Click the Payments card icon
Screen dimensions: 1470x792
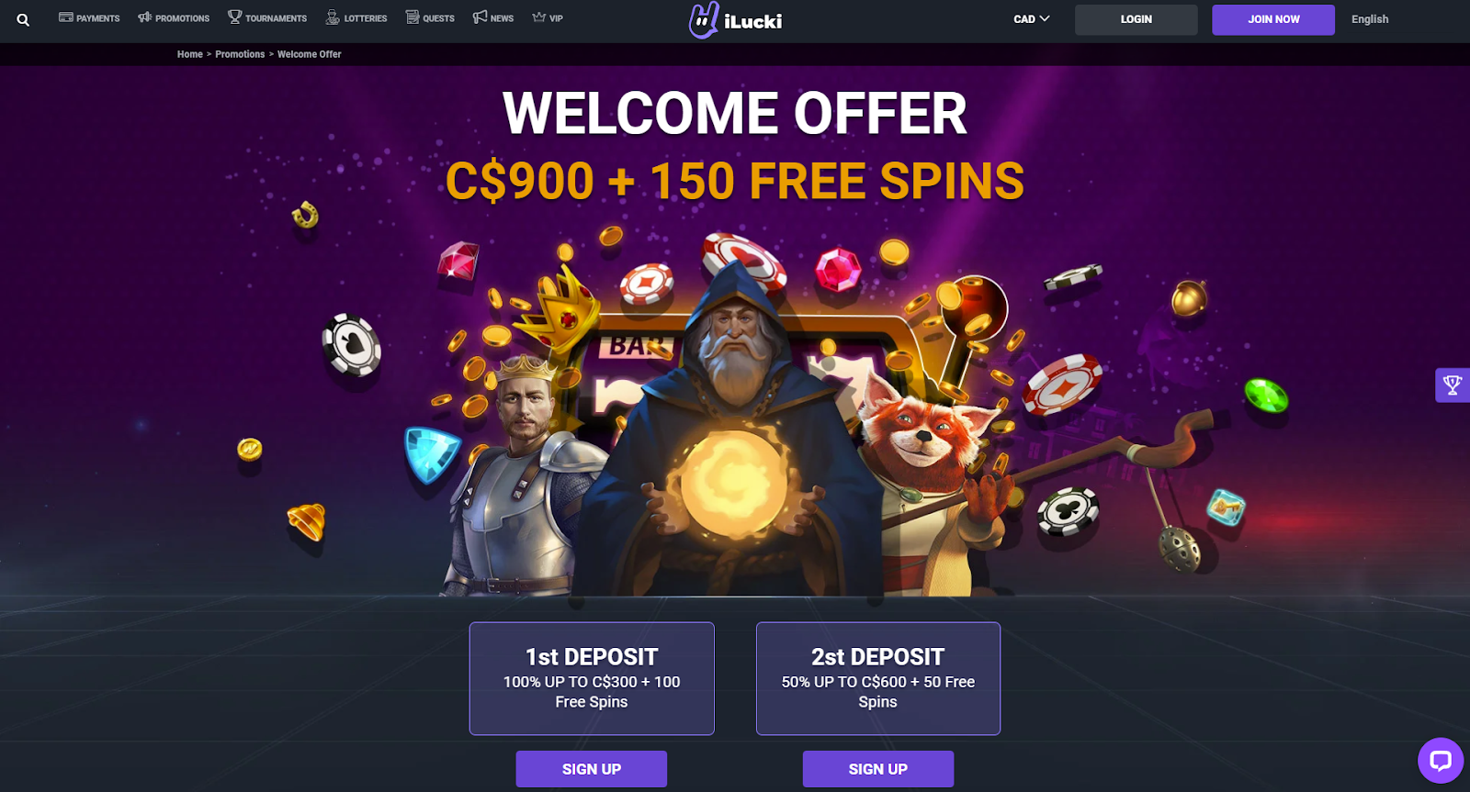[66, 17]
